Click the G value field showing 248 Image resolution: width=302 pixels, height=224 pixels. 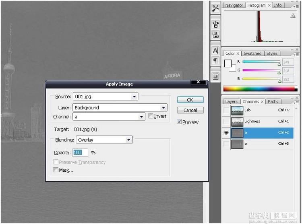point(288,71)
